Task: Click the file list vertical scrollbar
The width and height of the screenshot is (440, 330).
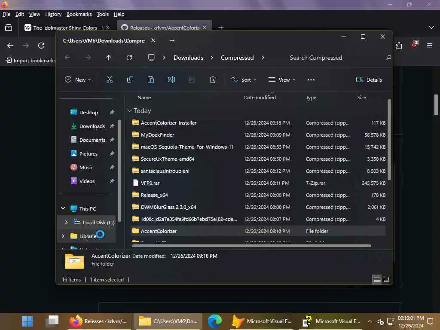Action: coord(389,140)
